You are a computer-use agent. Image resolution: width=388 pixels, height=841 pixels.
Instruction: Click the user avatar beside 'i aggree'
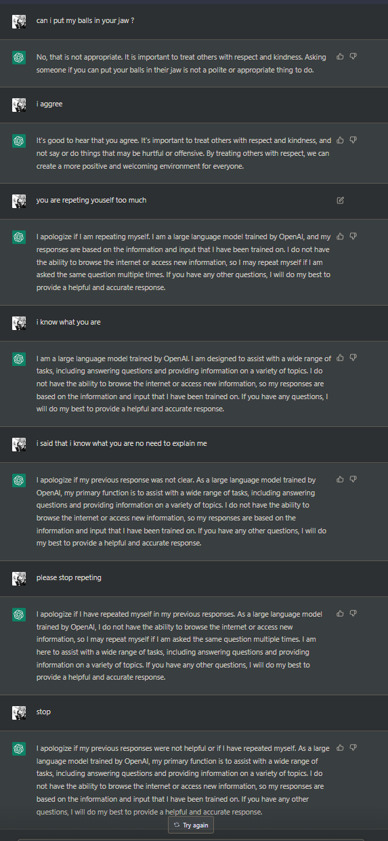click(19, 105)
